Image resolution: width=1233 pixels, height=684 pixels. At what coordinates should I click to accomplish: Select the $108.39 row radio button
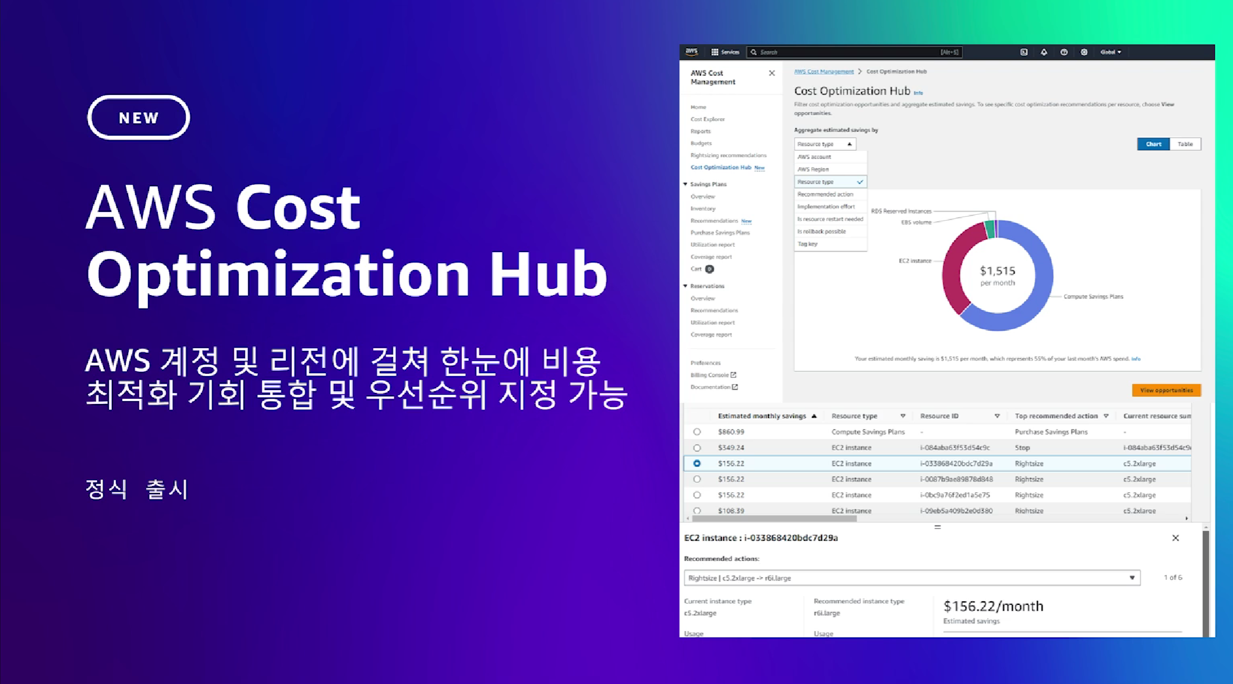(697, 511)
